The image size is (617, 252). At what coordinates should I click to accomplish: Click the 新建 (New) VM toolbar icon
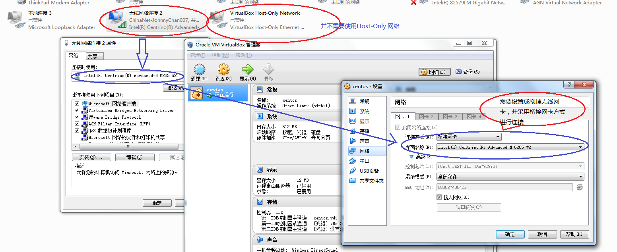point(199,70)
